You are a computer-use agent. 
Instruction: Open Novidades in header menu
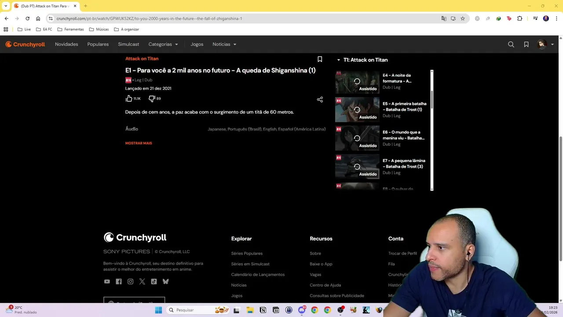66,44
